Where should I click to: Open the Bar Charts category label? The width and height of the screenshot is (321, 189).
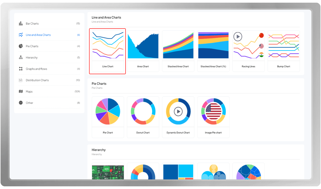pyautogui.click(x=32, y=23)
